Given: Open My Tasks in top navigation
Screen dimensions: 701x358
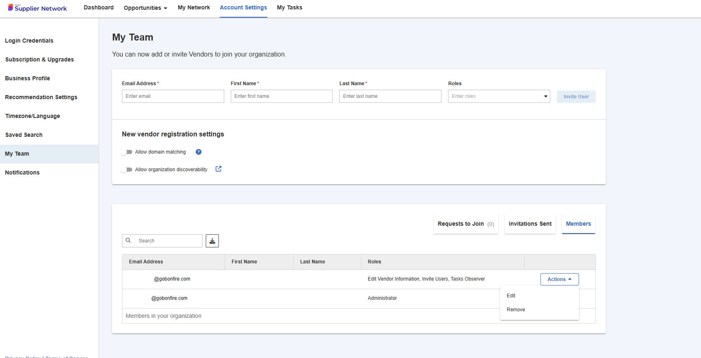Looking at the screenshot, I should [290, 8].
